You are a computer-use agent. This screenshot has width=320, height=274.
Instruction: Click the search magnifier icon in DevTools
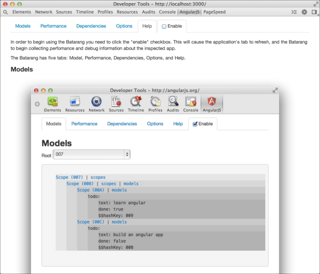pyautogui.click(x=5, y=12)
